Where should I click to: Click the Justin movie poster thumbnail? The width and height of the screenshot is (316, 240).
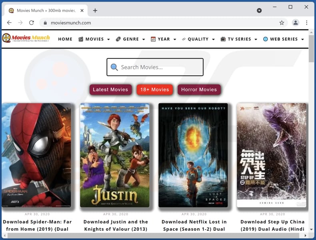pyautogui.click(x=115, y=155)
